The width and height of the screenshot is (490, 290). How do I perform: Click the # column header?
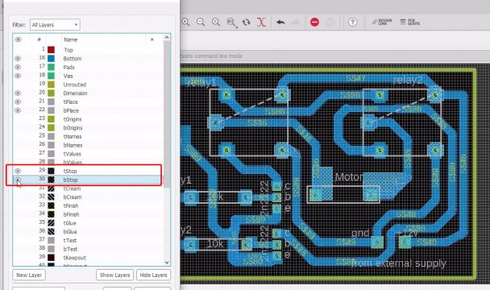tap(39, 39)
